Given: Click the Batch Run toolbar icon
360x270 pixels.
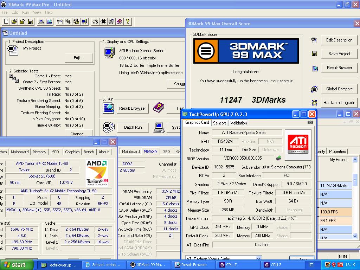Looking at the screenshot, I should 111,21.
